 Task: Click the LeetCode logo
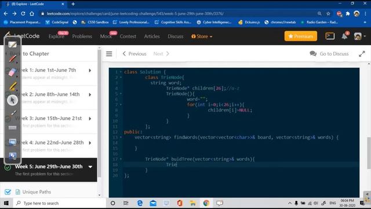23,36
